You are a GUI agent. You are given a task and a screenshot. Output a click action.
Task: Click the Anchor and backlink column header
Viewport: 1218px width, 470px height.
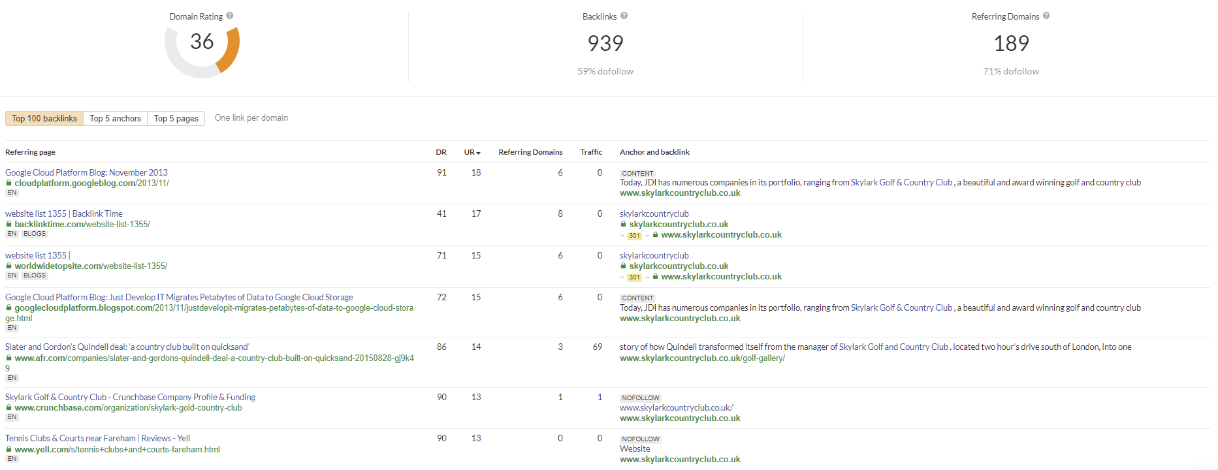coord(654,152)
